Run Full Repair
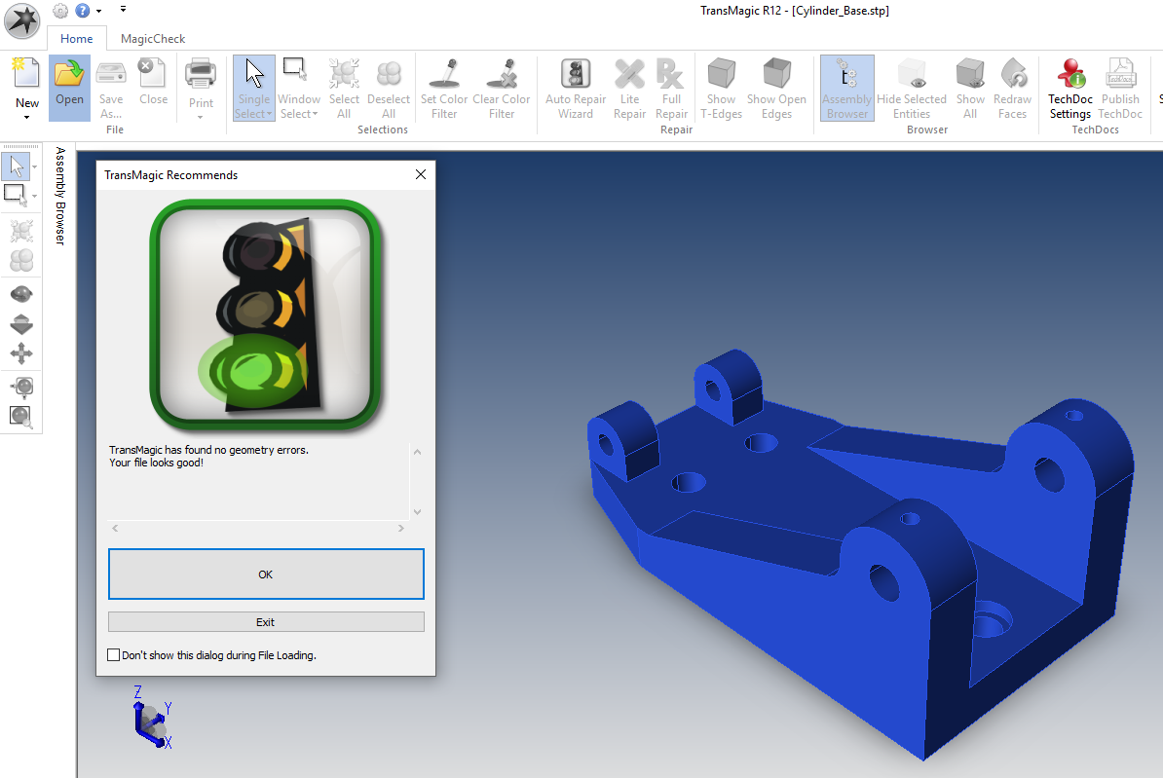Image resolution: width=1163 pixels, height=778 pixels. click(671, 88)
